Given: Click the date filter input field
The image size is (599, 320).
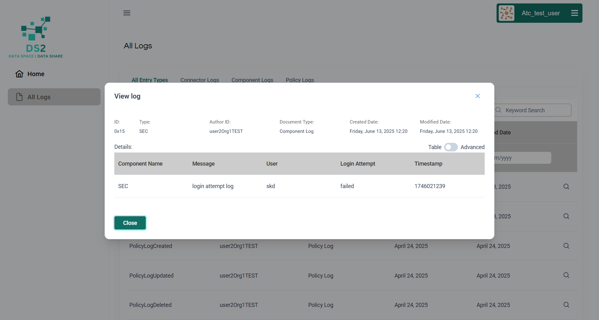Looking at the screenshot, I should [522, 158].
